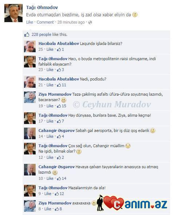
Task: Click Comment link under the main post
Action: coord(45,22)
